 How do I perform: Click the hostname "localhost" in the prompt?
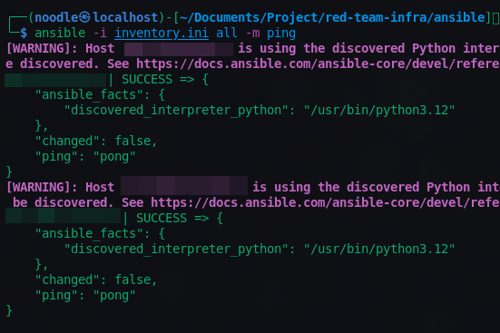[125, 17]
